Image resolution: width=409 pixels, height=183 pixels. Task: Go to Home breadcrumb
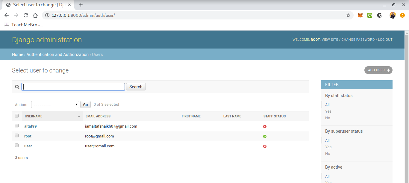17,55
